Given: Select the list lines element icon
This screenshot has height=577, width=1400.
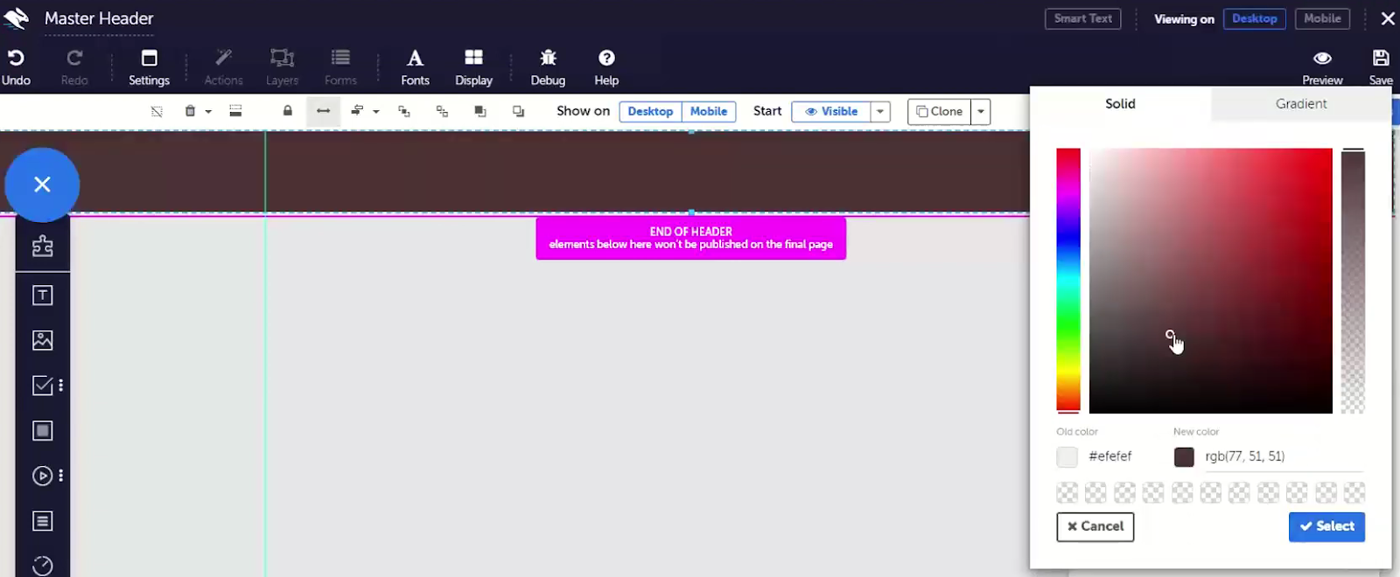Looking at the screenshot, I should click(42, 522).
